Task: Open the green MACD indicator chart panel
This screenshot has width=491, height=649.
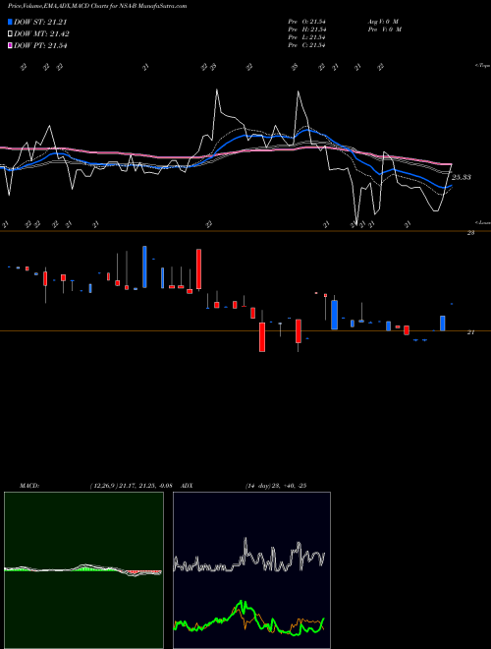Action: pos(83,570)
